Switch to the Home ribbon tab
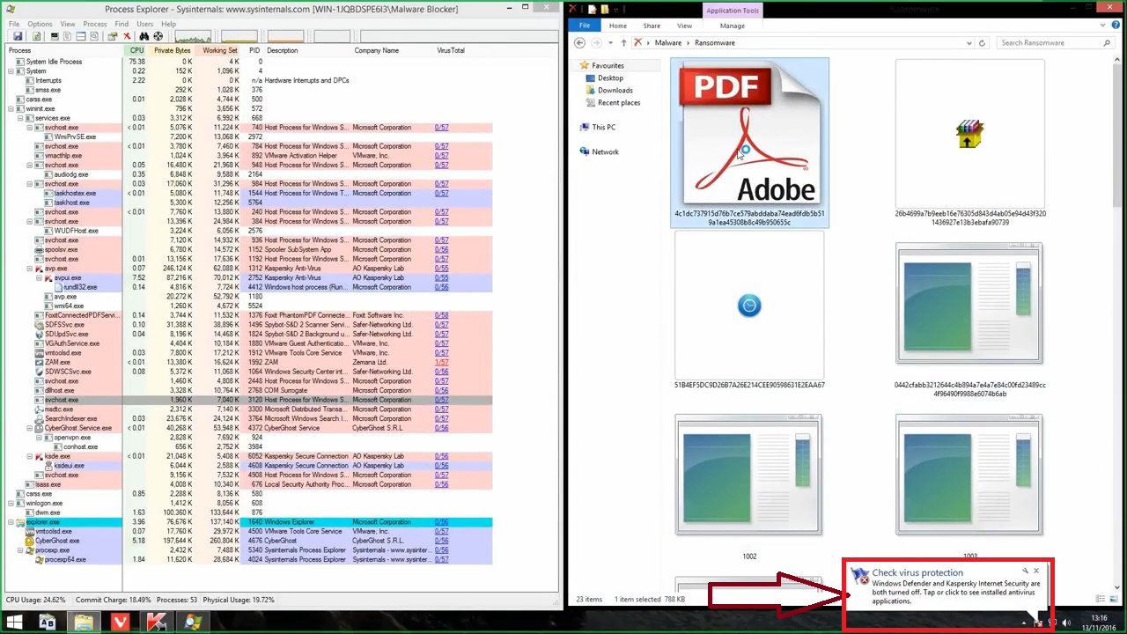1127x634 pixels. pyautogui.click(x=618, y=26)
